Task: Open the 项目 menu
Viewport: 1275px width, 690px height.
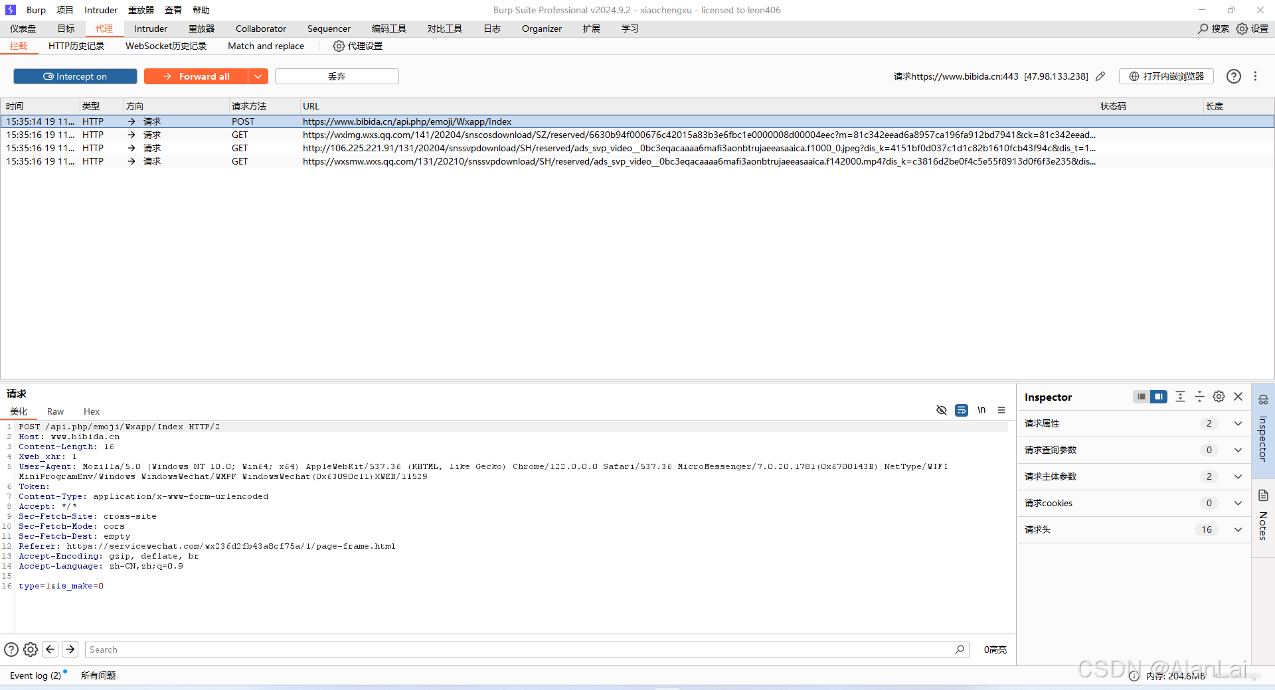Action: (65, 10)
